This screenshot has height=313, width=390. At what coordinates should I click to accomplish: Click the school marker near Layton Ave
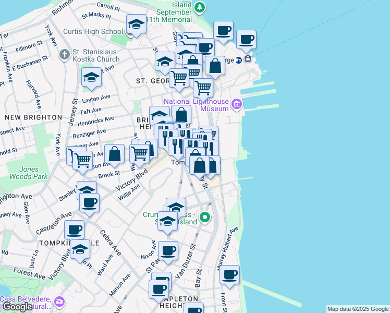91,78
